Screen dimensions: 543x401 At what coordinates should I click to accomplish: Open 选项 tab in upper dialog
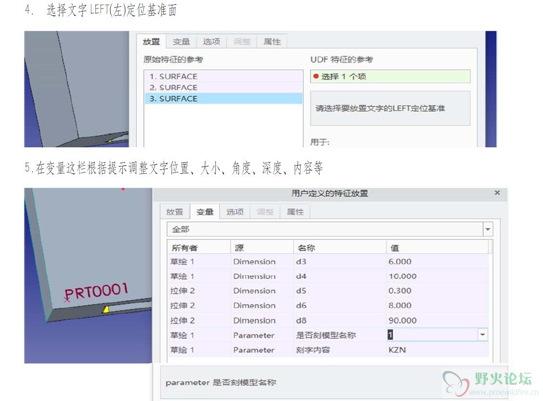pyautogui.click(x=211, y=42)
